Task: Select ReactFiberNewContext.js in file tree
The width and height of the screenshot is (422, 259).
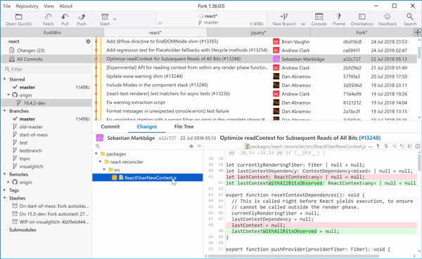Action: pyautogui.click(x=148, y=178)
